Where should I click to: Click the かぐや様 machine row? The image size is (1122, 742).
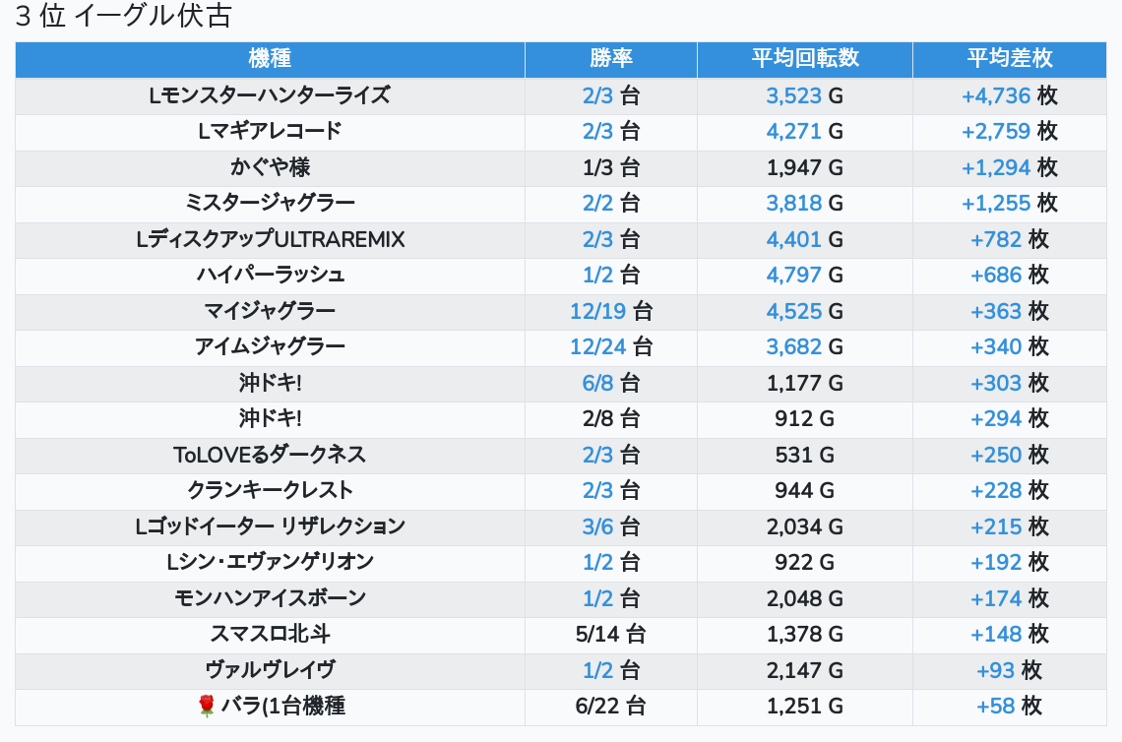tap(270, 167)
